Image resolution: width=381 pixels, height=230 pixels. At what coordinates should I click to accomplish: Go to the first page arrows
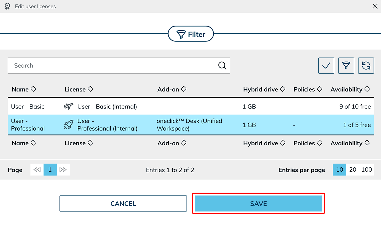pos(37,170)
